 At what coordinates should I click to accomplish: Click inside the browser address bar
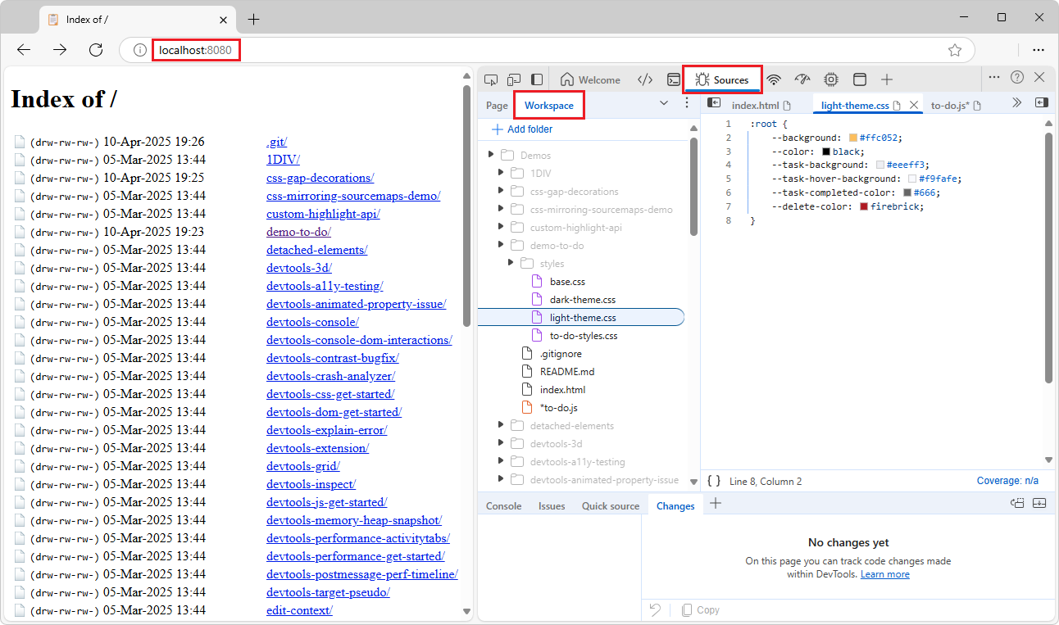coord(196,49)
